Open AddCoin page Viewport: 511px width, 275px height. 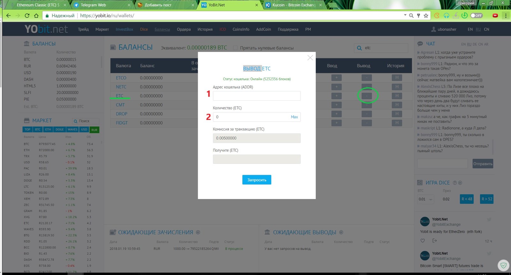click(x=263, y=29)
